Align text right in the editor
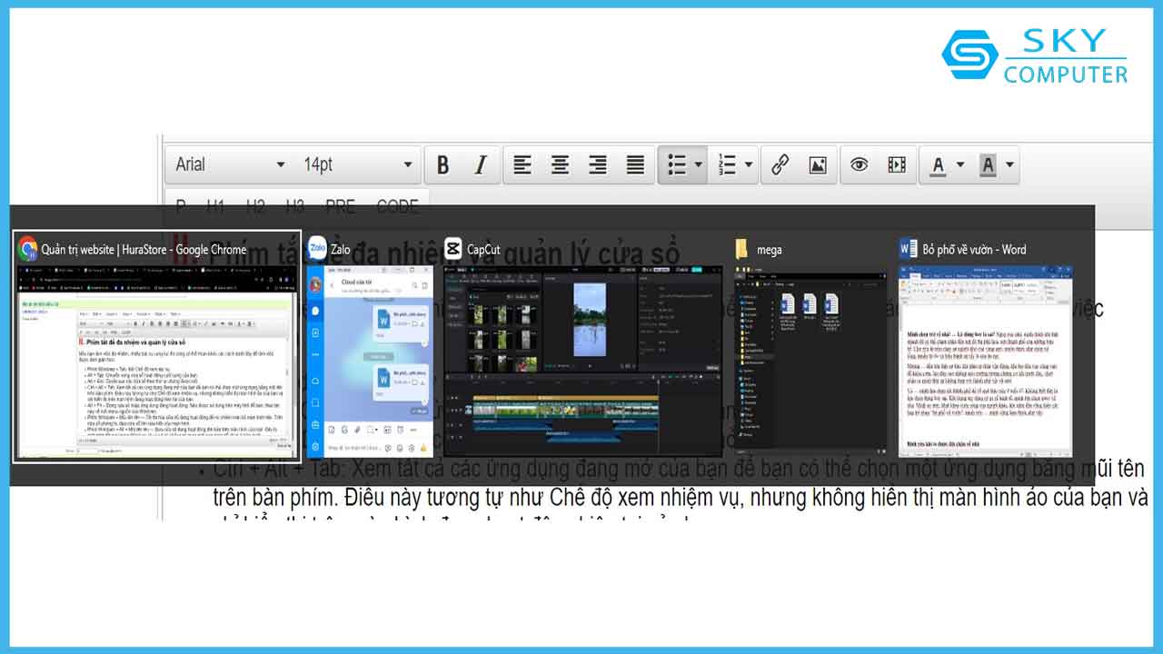The height and width of the screenshot is (654, 1163). [597, 165]
